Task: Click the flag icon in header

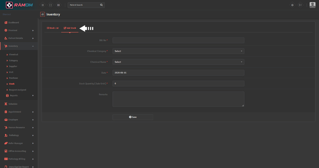Action: point(300,5)
